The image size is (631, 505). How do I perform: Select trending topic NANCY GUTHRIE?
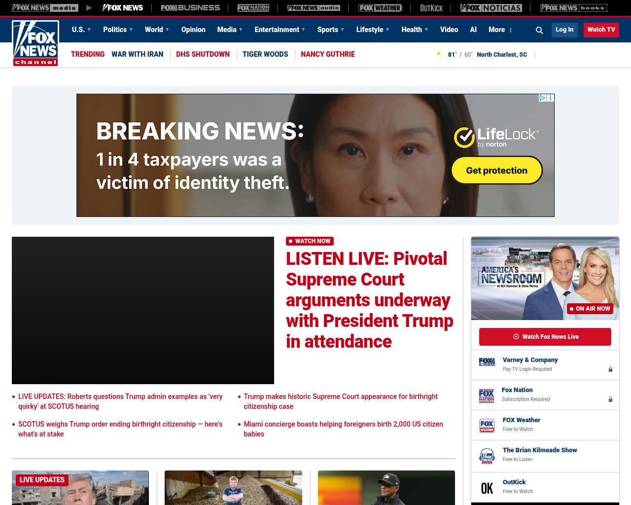[328, 54]
